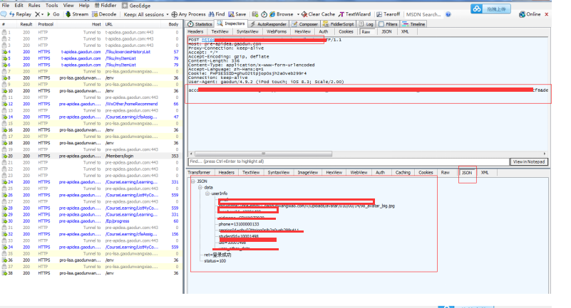Open the TextWizard tool

coord(355,14)
